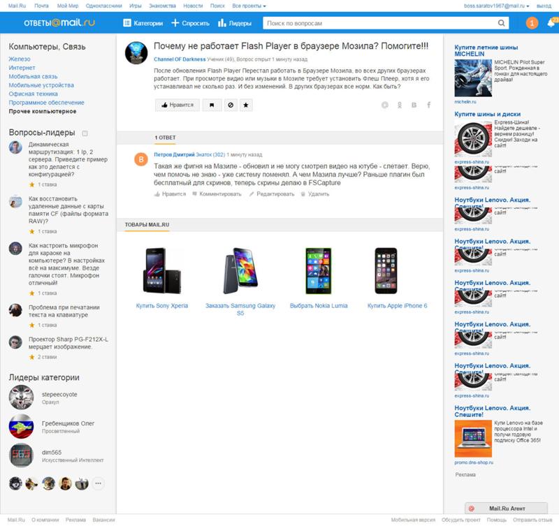The width and height of the screenshot is (559, 526).
Task: Open the Категории menu
Action: tap(143, 23)
